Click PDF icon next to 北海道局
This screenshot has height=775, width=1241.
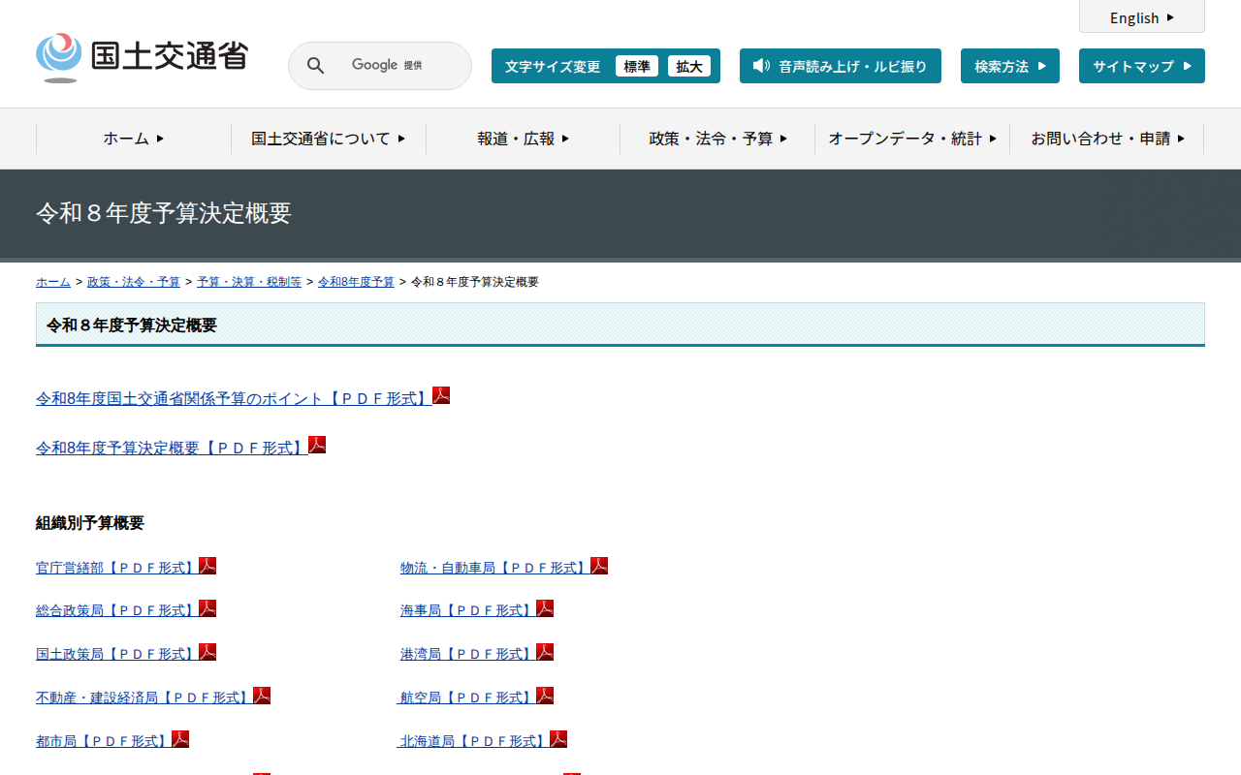[x=558, y=739]
